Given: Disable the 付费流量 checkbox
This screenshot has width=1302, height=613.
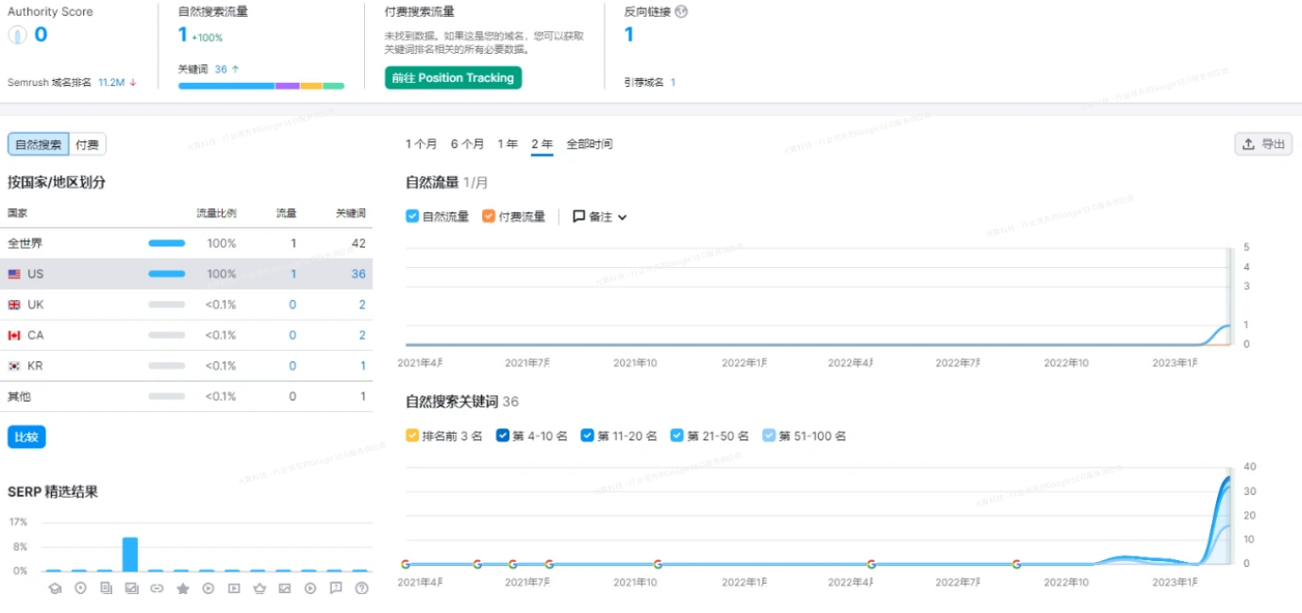Looking at the screenshot, I should [489, 216].
